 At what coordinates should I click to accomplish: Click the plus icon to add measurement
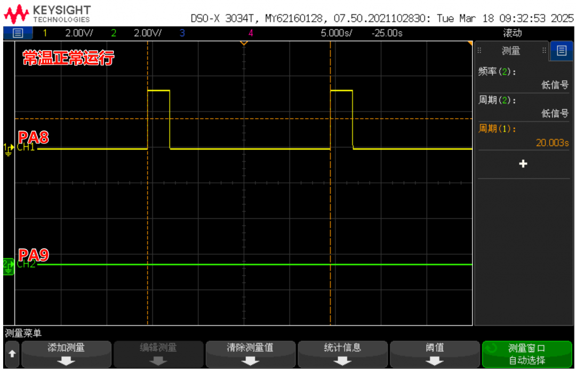(x=523, y=164)
